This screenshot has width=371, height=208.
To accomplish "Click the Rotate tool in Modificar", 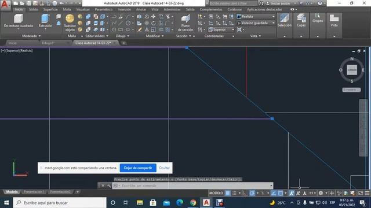I will (153, 23).
